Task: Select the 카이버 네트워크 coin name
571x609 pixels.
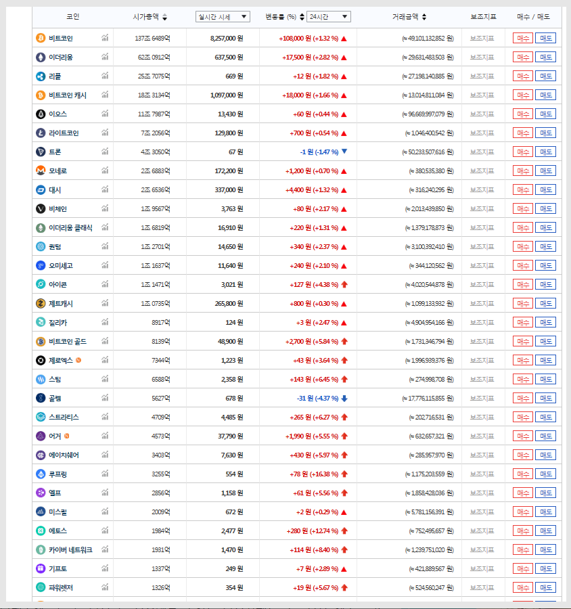Action: 70,550
